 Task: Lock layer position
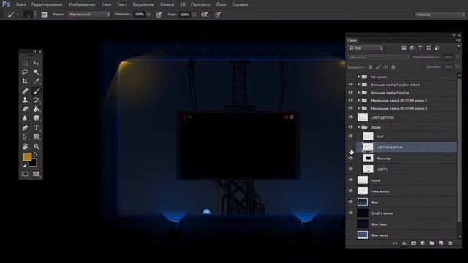[x=385, y=67]
